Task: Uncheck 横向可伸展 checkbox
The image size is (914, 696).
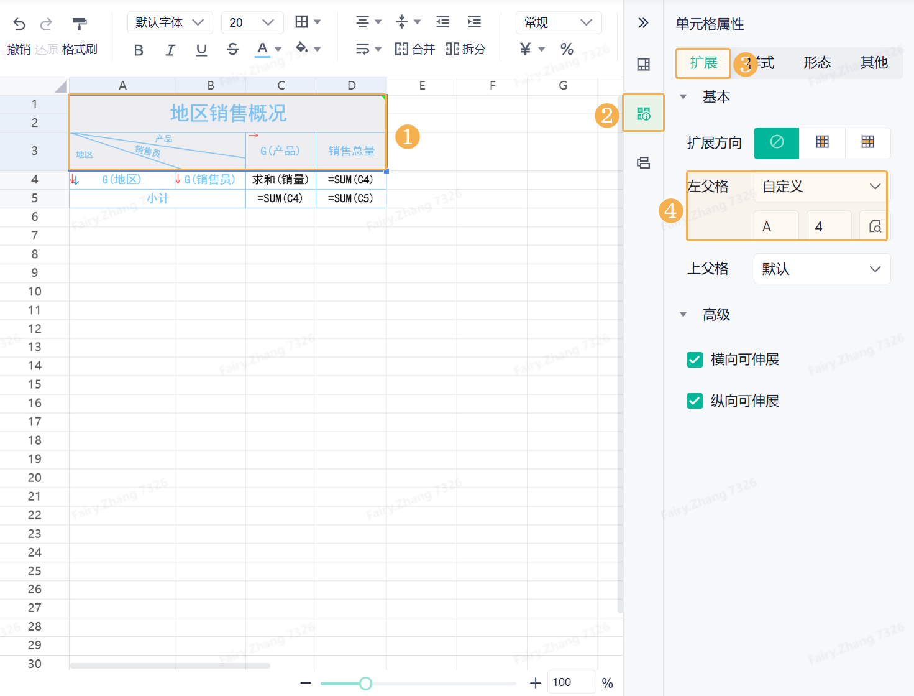Action: click(695, 360)
